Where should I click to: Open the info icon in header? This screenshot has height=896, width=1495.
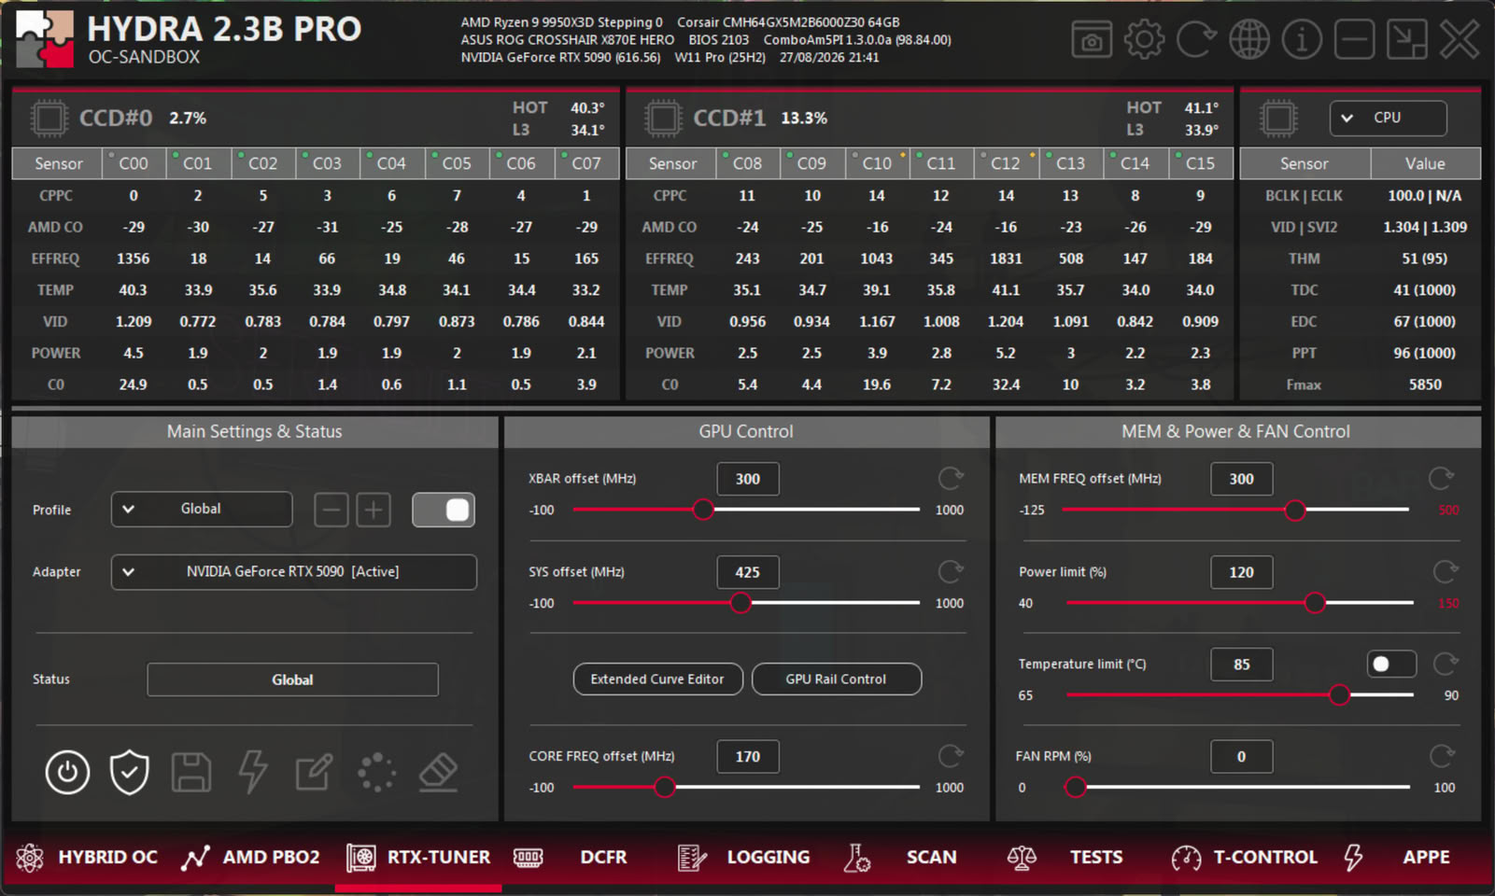pyautogui.click(x=1301, y=40)
